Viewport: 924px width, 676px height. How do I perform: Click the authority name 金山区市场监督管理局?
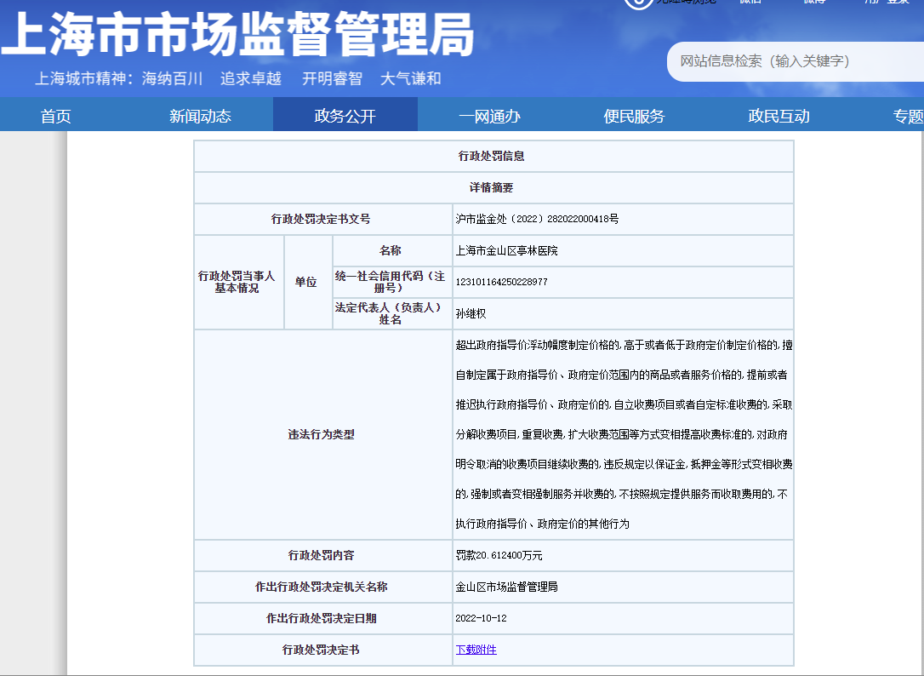tap(506, 587)
